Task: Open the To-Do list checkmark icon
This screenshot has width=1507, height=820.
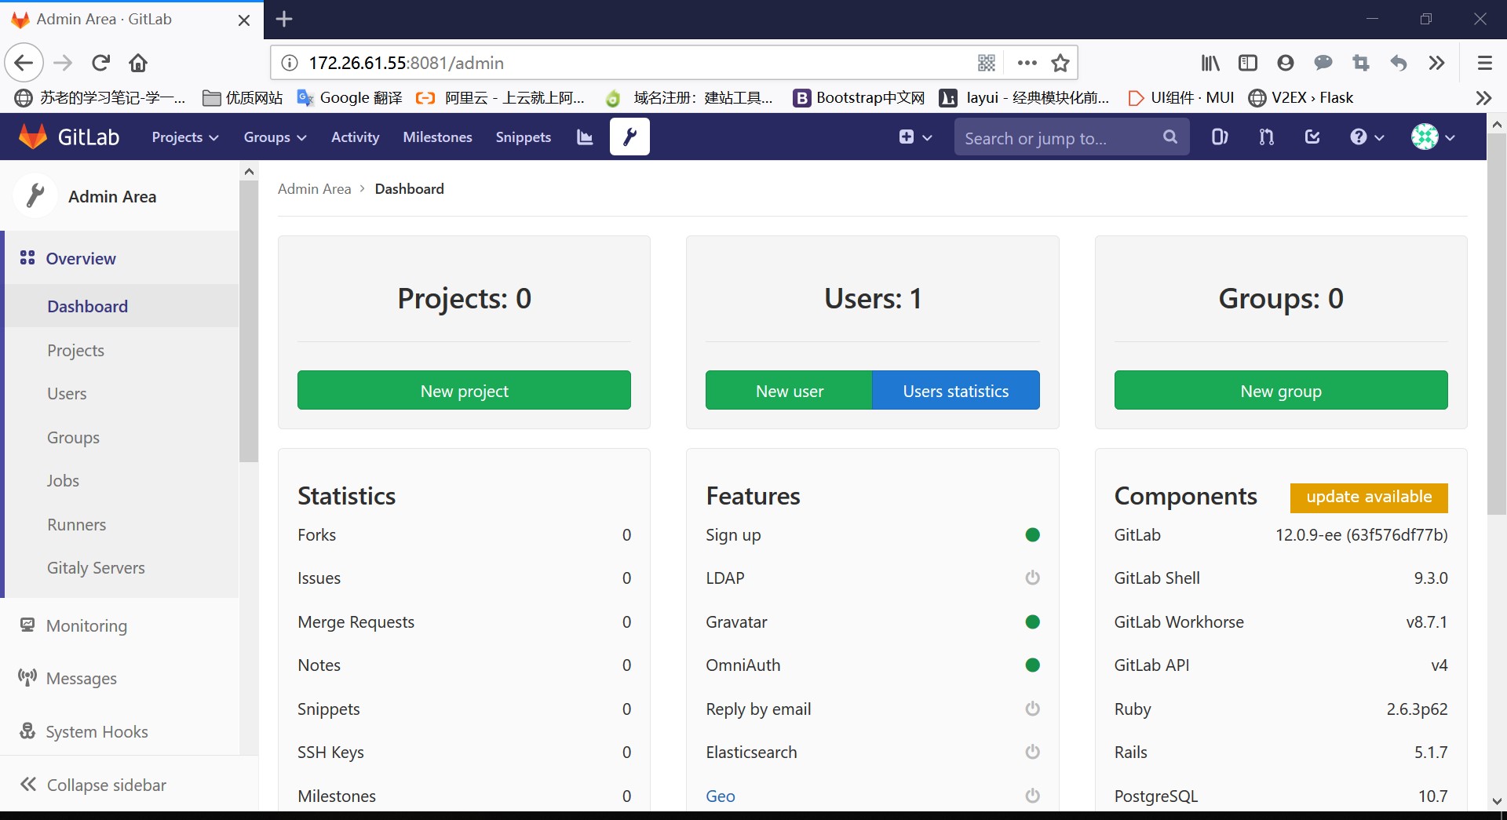Action: pos(1312,137)
